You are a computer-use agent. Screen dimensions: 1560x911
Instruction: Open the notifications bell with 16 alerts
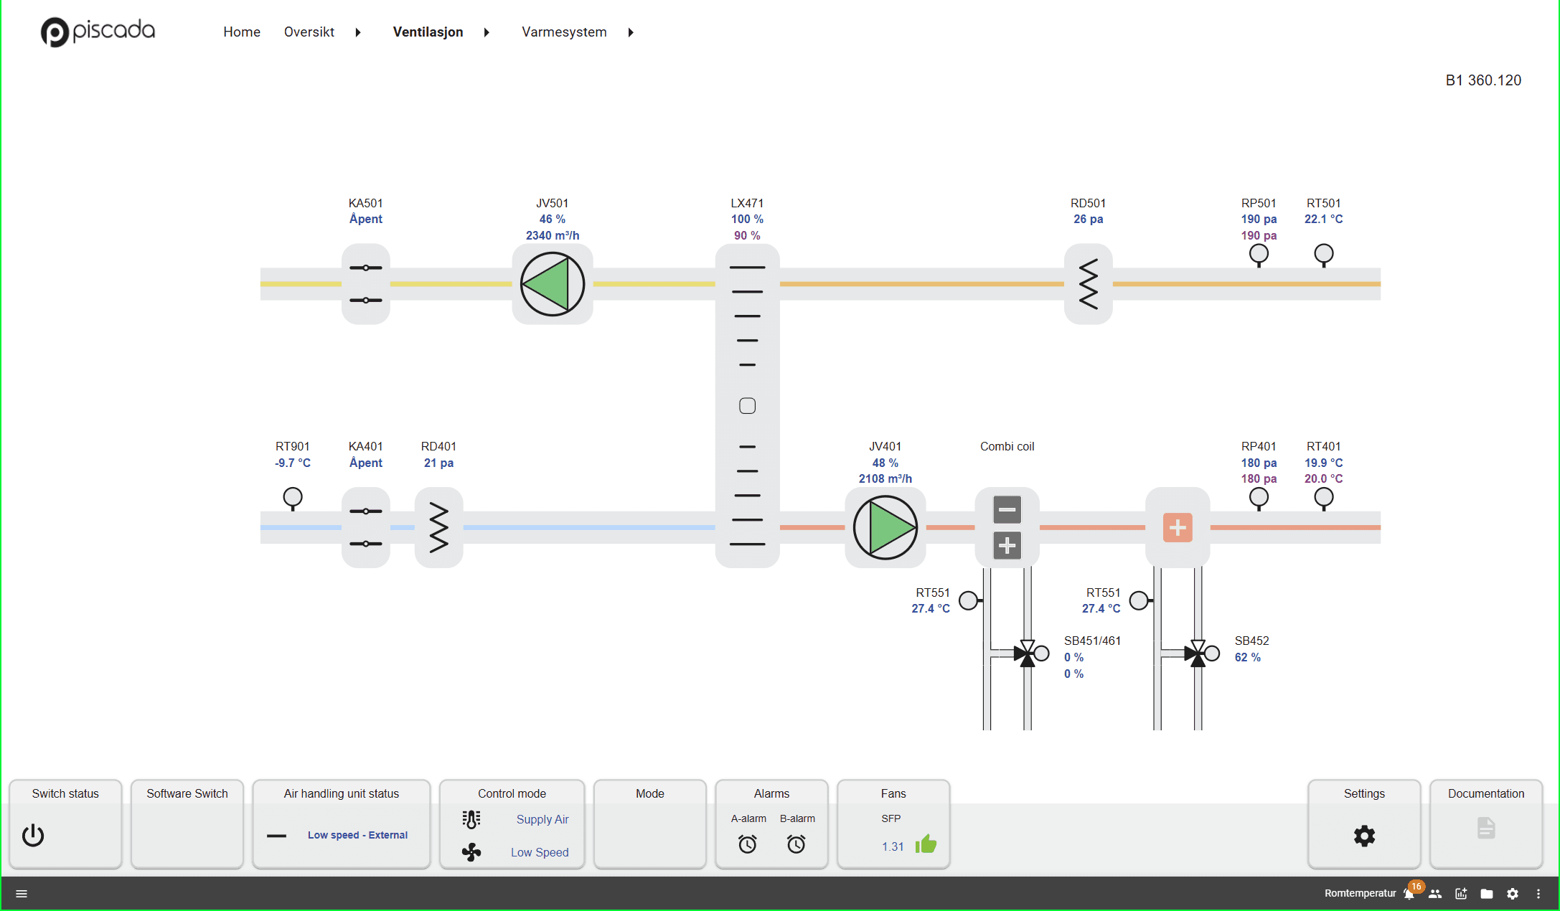[1409, 893]
